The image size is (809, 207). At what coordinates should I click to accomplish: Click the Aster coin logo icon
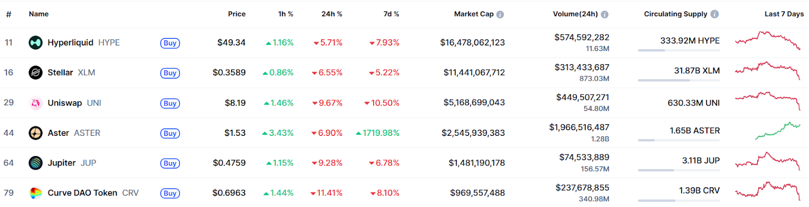point(35,133)
